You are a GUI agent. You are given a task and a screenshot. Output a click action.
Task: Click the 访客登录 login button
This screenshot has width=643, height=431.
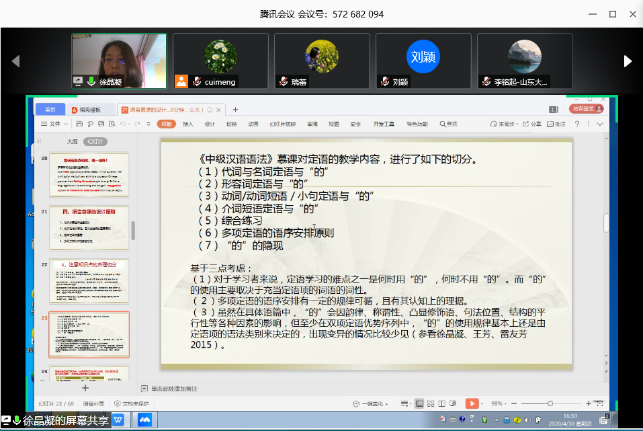[586, 109]
